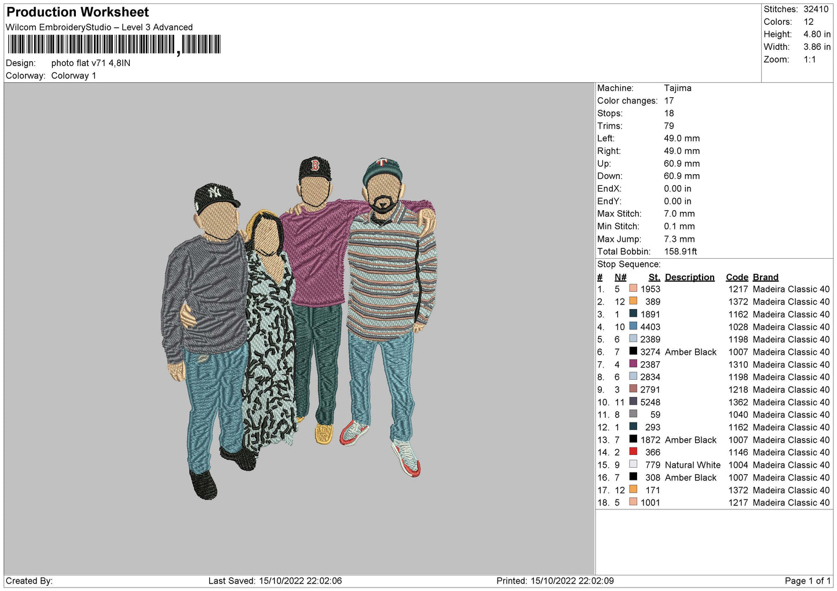This screenshot has height=591, width=837.
Task: Click the black swatch beside 3274 stitches
Action: 633,351
